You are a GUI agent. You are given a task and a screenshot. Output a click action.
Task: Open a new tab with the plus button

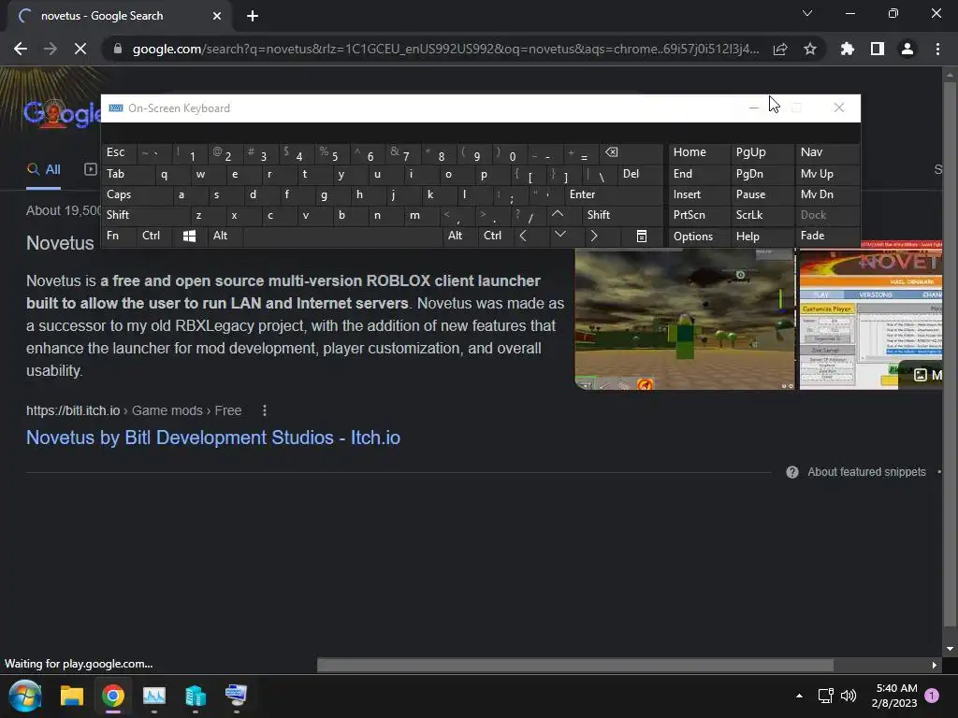coord(253,16)
